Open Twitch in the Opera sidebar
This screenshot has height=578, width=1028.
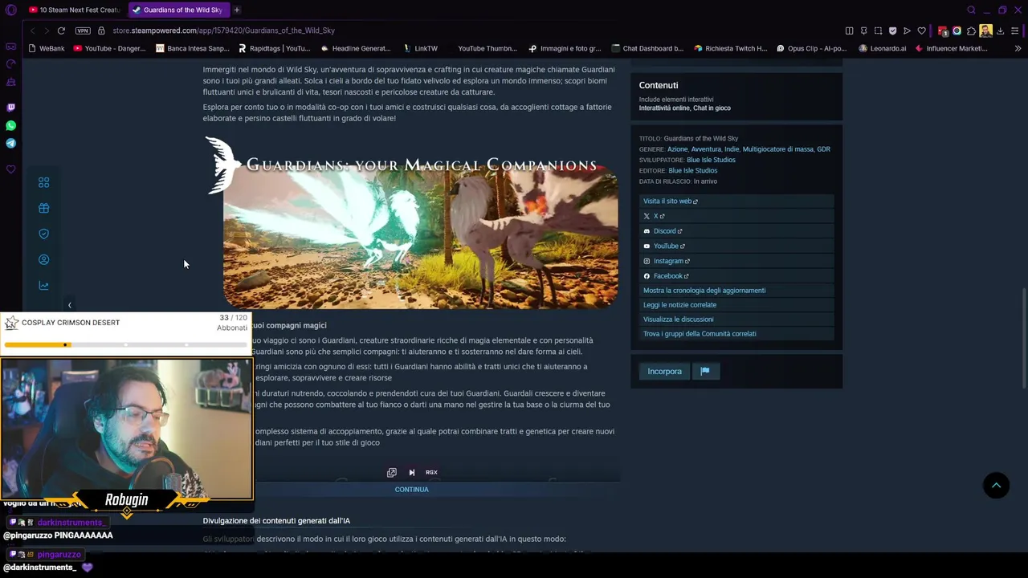point(10,108)
